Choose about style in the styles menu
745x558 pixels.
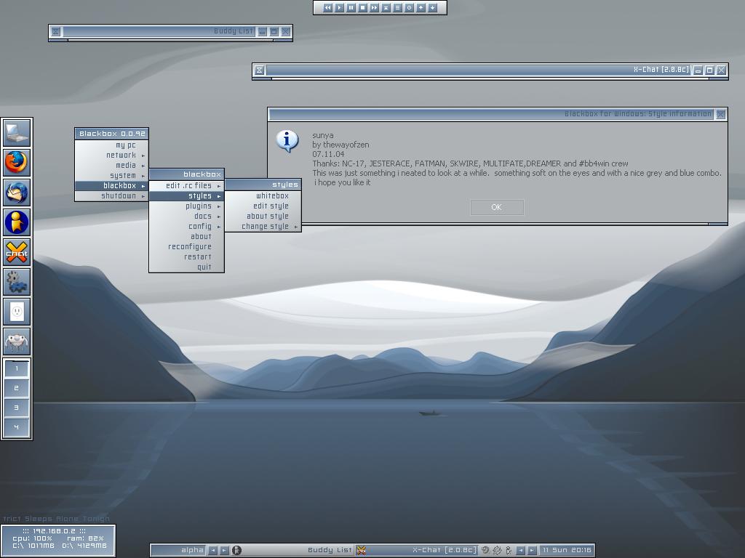pos(263,217)
